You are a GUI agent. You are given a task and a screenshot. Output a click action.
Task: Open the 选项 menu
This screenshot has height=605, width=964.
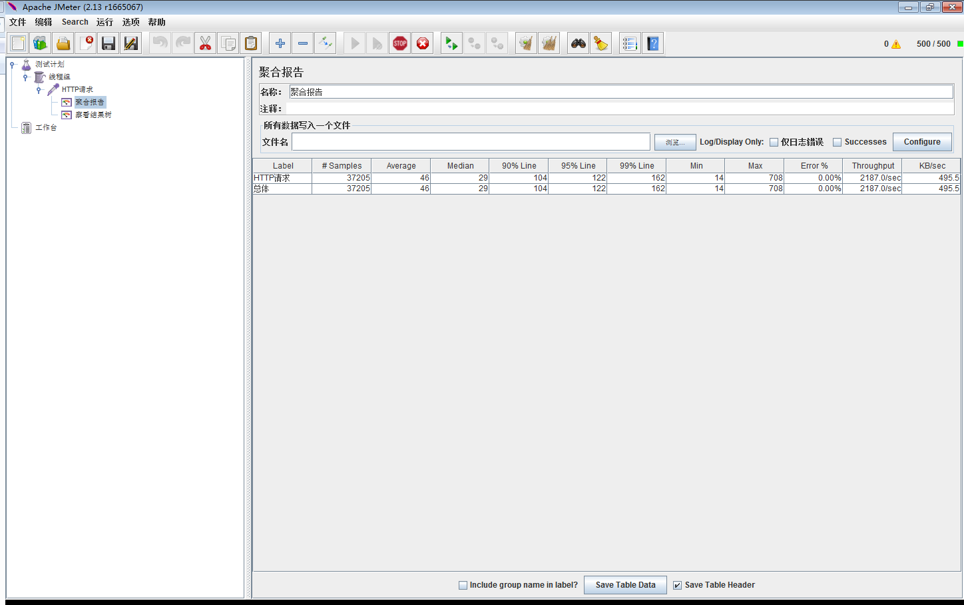point(131,22)
